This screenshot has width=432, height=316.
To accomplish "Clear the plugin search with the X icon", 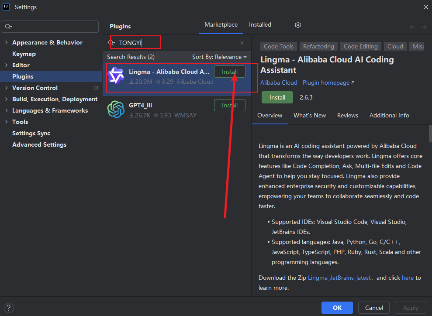I will [242, 43].
